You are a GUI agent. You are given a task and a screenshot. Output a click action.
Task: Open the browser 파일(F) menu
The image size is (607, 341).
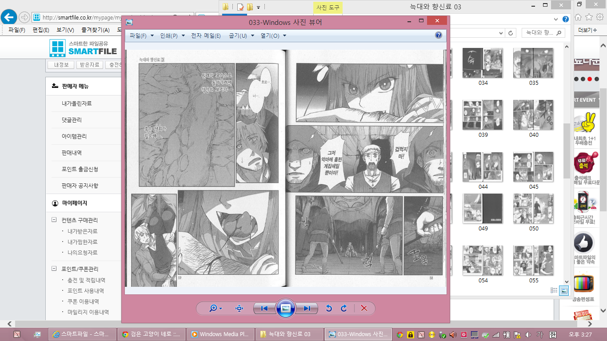(16, 30)
